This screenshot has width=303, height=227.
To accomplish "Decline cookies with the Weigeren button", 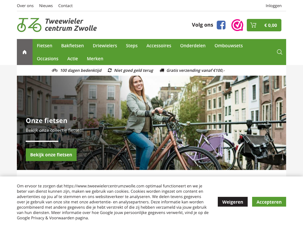I will 233,202.
